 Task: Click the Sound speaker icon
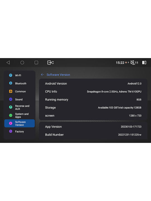click(x=11, y=99)
